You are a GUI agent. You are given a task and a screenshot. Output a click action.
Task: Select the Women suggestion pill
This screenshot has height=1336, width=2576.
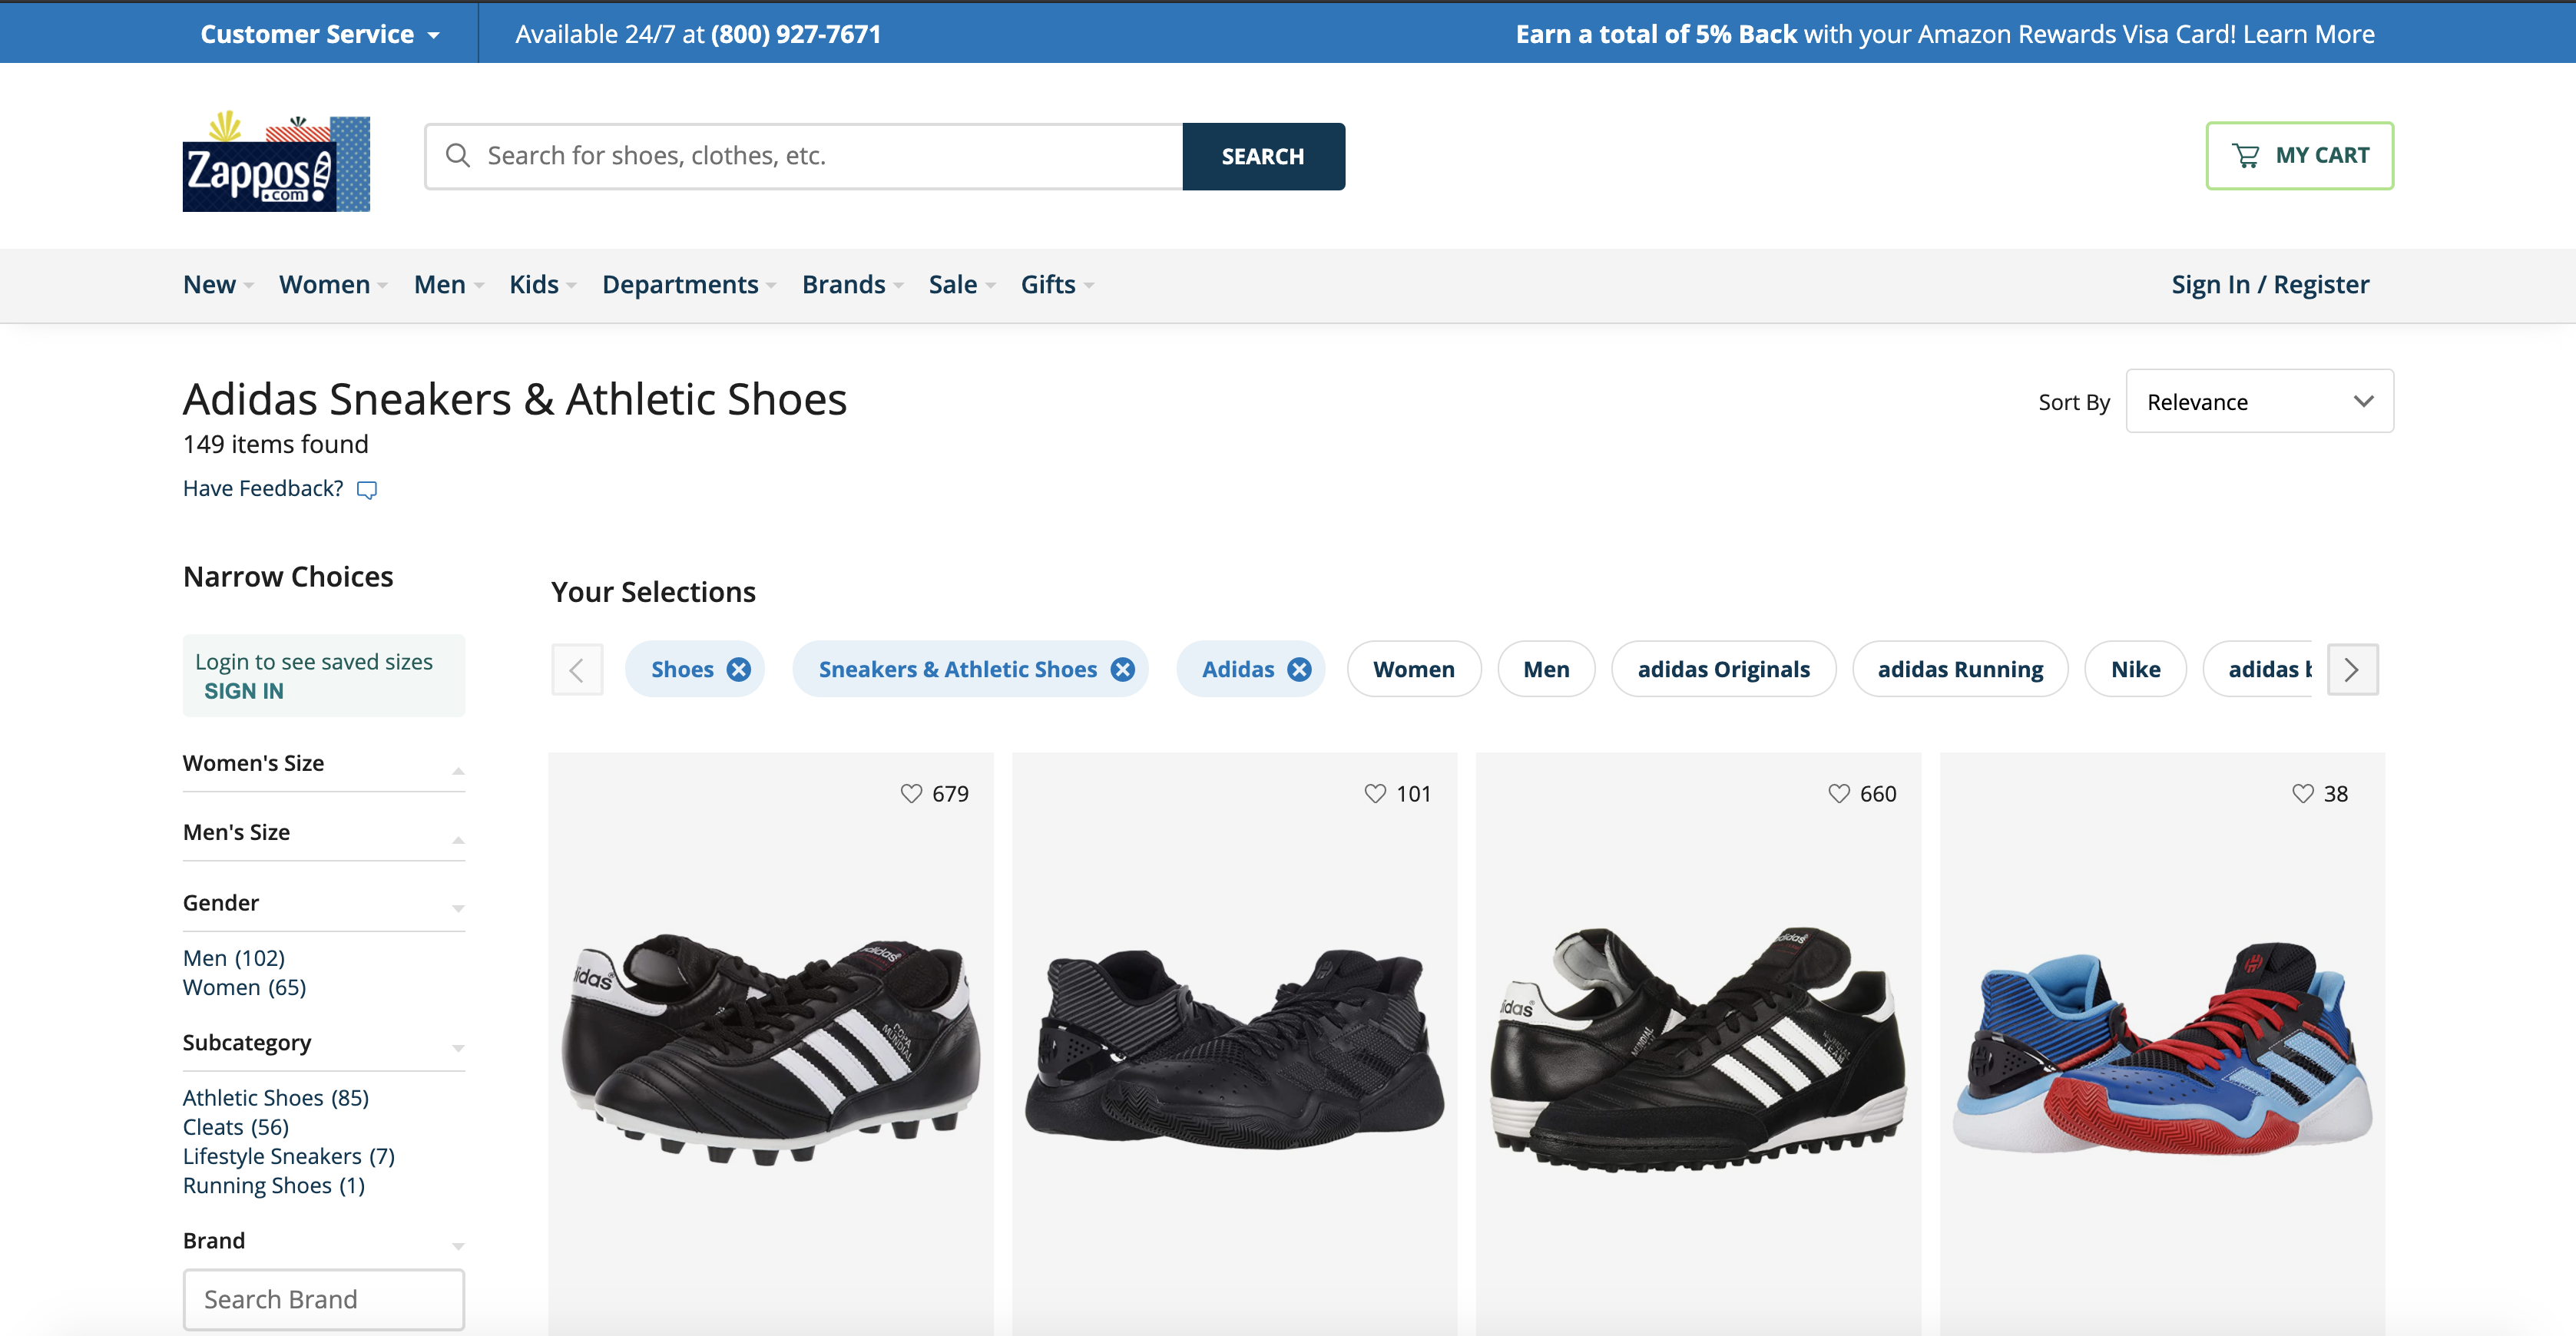[x=1414, y=670]
